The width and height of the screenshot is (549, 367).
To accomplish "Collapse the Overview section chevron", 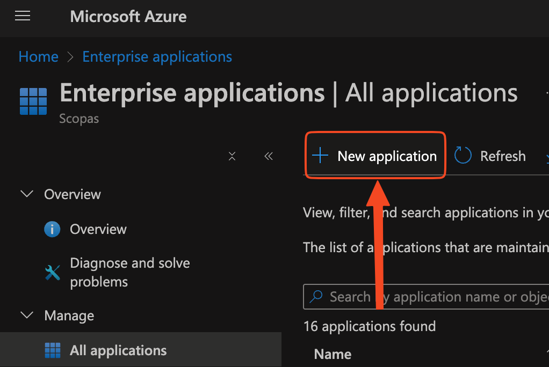I will (x=26, y=194).
